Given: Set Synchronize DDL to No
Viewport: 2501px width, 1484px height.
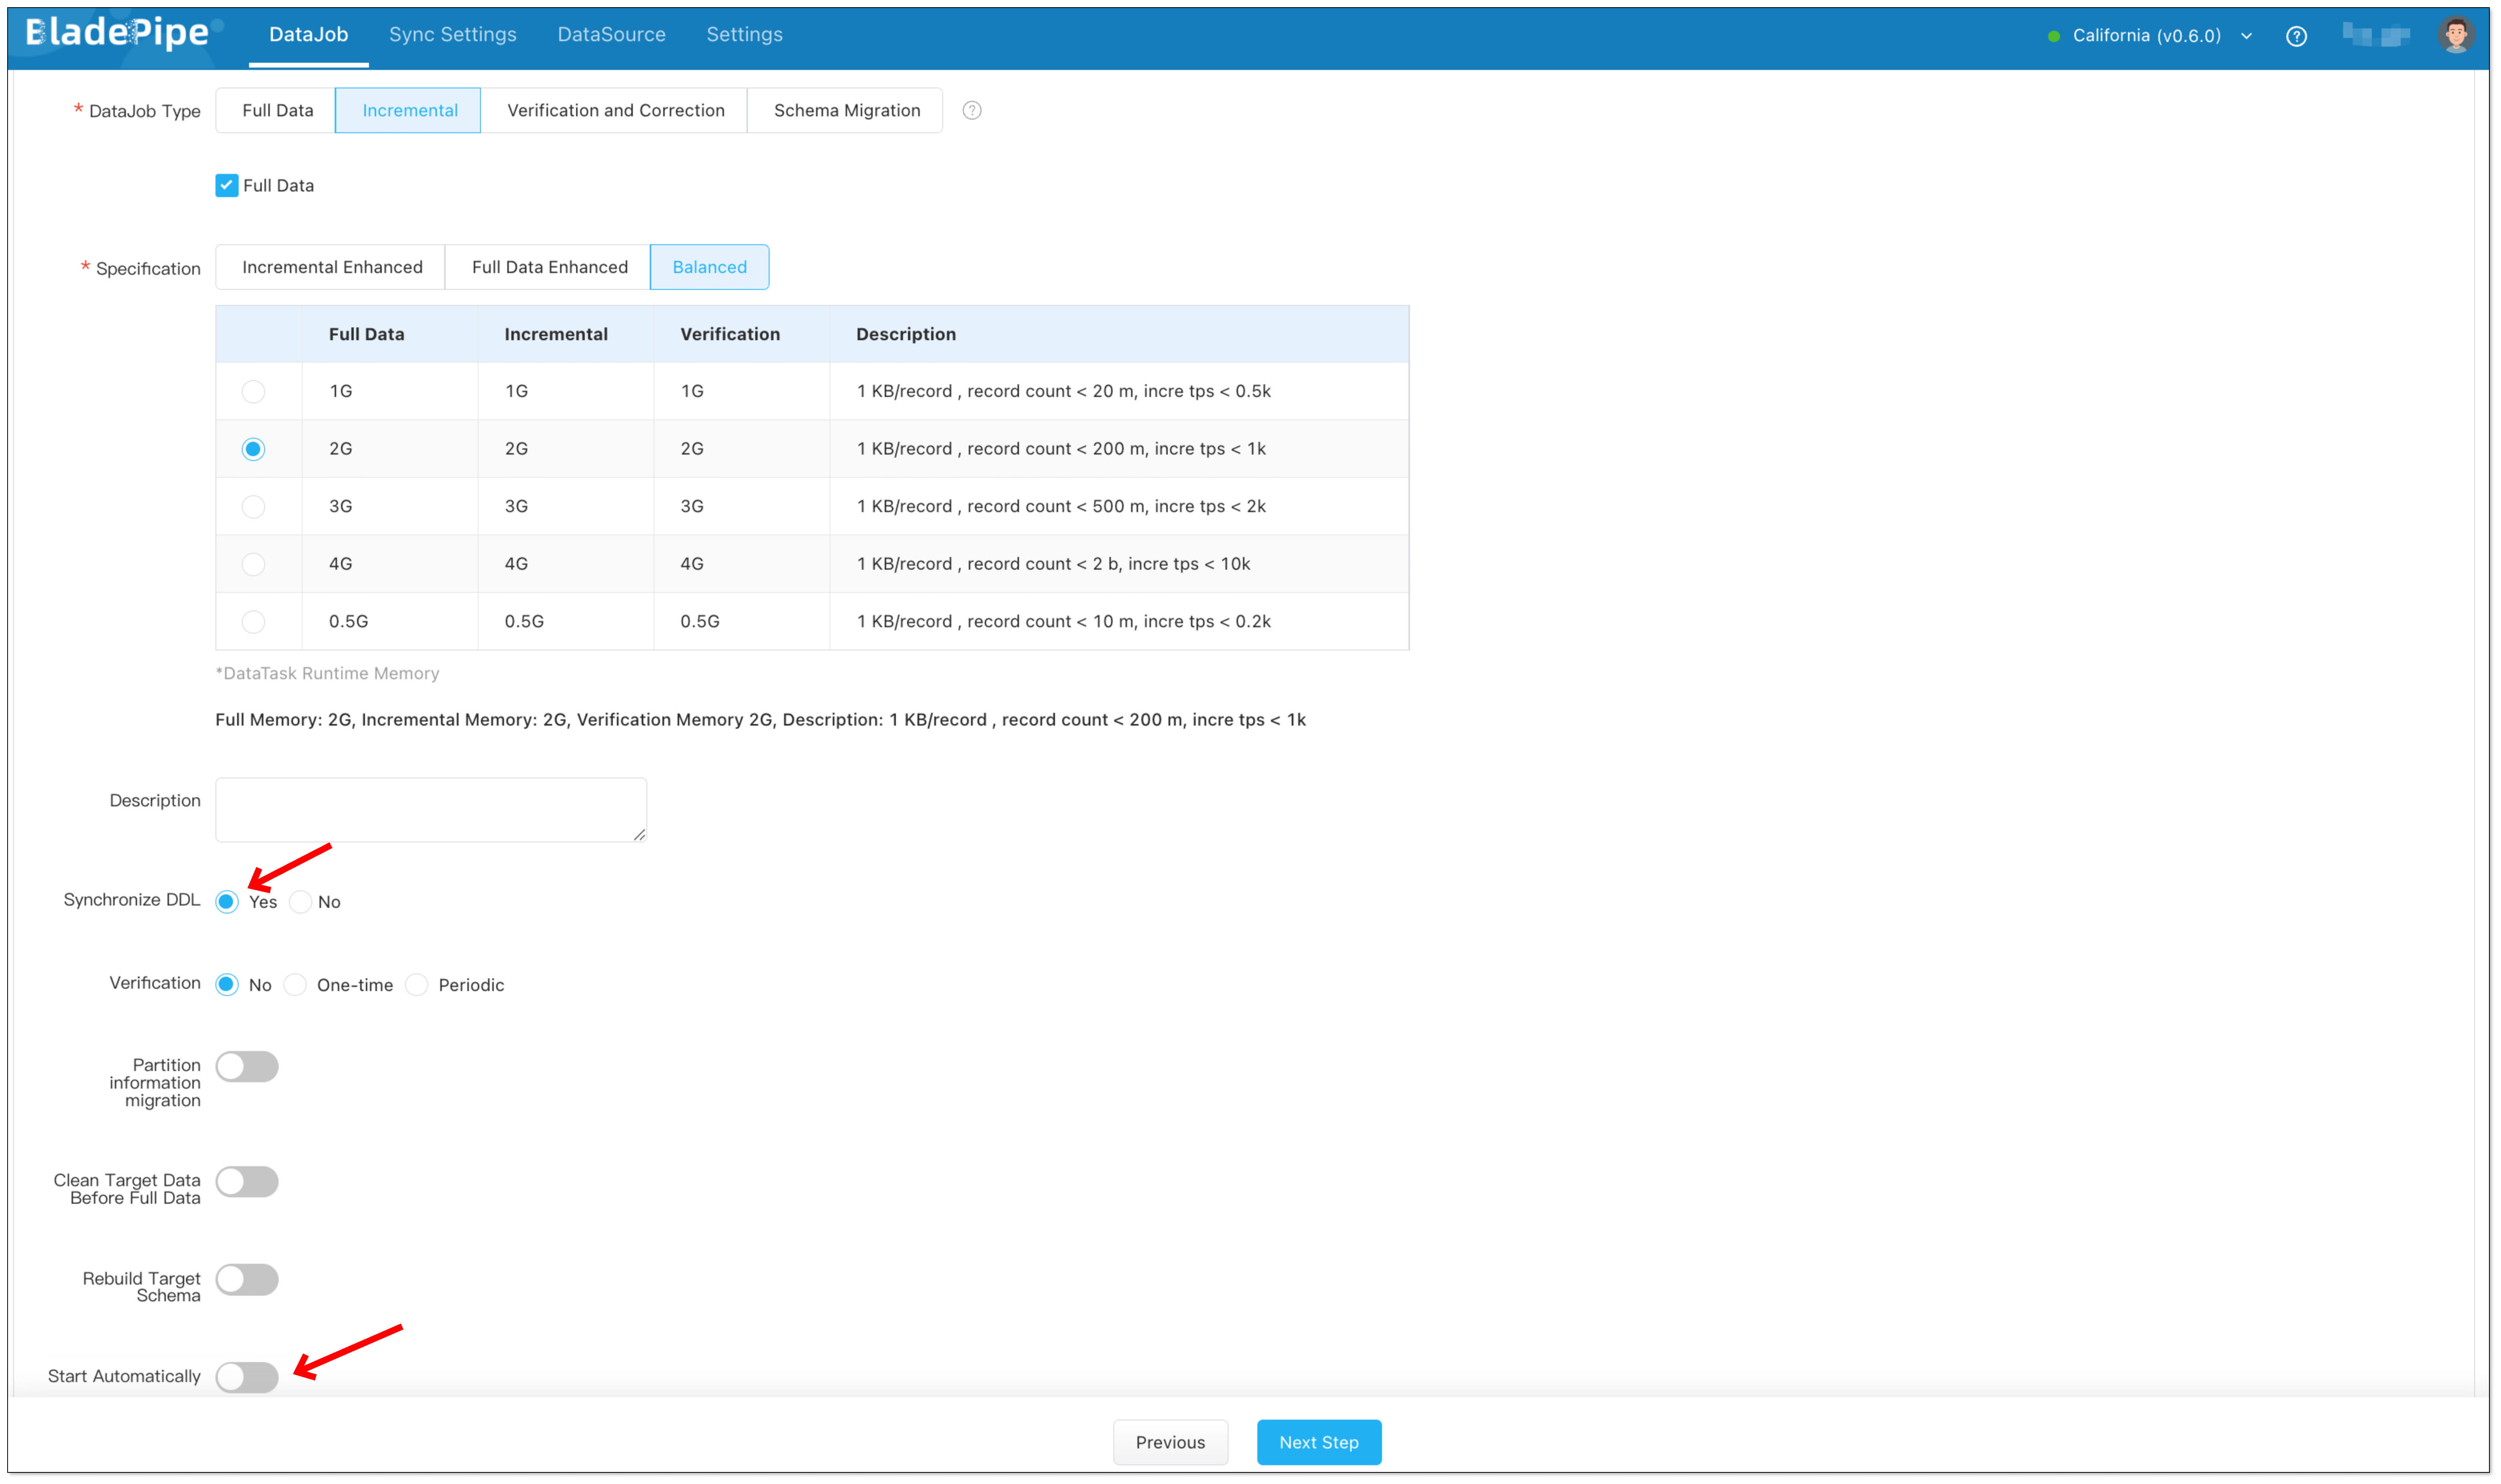Looking at the screenshot, I should (301, 901).
